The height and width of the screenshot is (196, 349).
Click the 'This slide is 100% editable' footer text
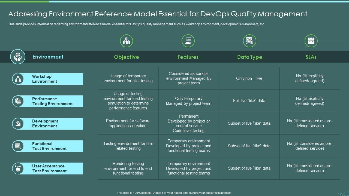174,193
